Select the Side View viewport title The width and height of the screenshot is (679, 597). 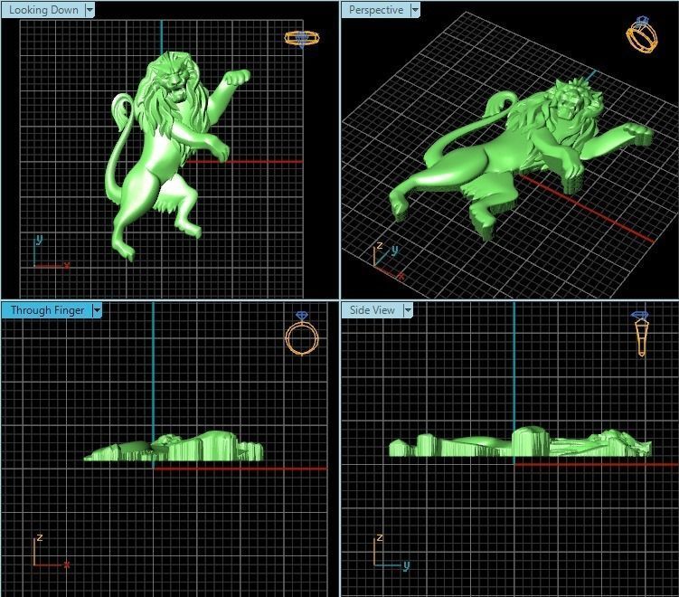click(x=373, y=310)
